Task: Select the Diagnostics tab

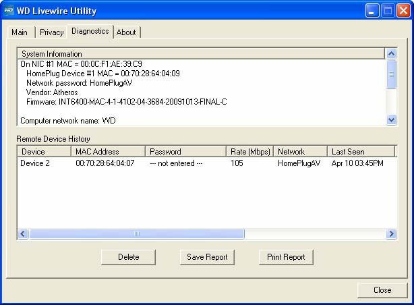Action: tap(90, 31)
